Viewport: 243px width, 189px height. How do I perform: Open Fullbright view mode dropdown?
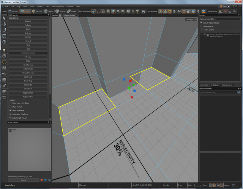191,19
